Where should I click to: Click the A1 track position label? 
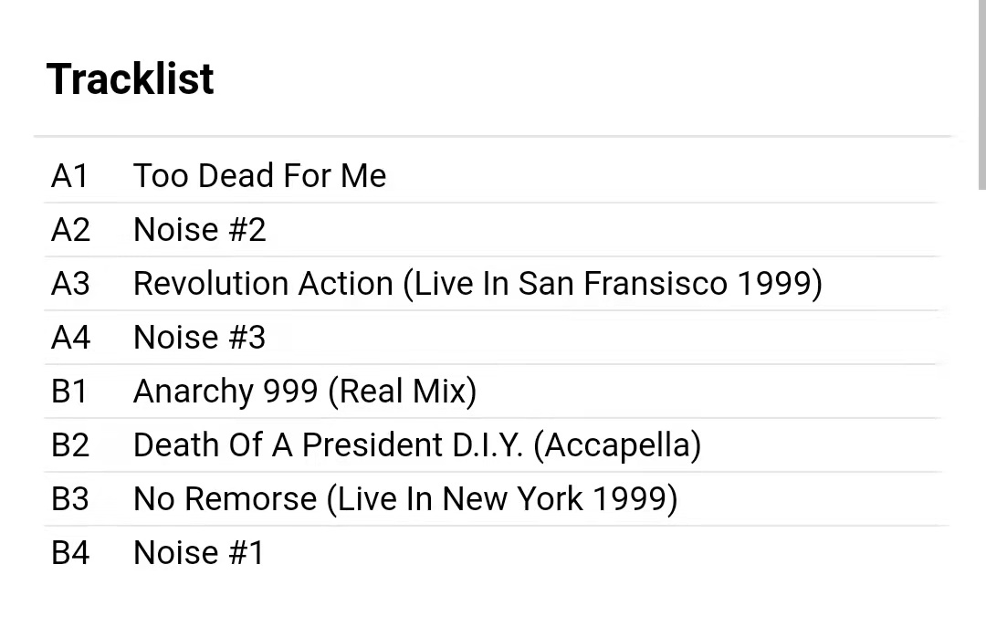pyautogui.click(x=69, y=175)
